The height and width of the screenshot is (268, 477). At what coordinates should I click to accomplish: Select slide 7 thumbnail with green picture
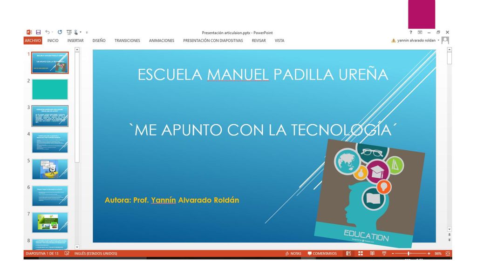(50, 222)
